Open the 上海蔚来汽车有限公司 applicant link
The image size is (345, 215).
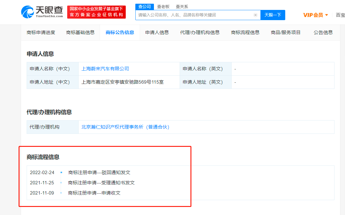[105, 69]
